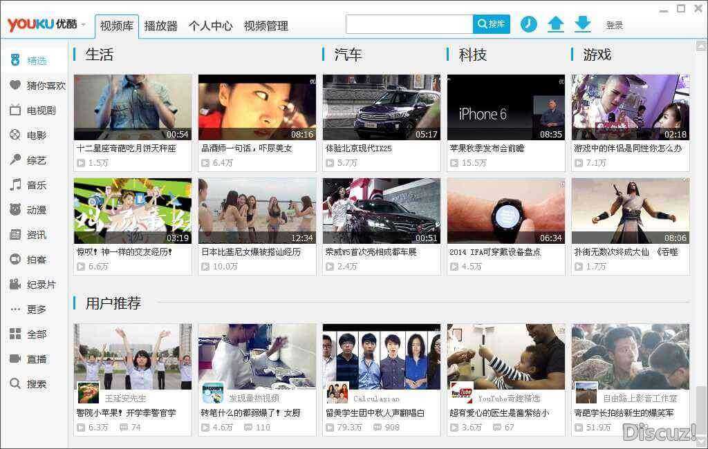This screenshot has height=449, width=708.
Task: Play 奇葩学长拍给新生 video thumbnail
Action: coord(631,356)
